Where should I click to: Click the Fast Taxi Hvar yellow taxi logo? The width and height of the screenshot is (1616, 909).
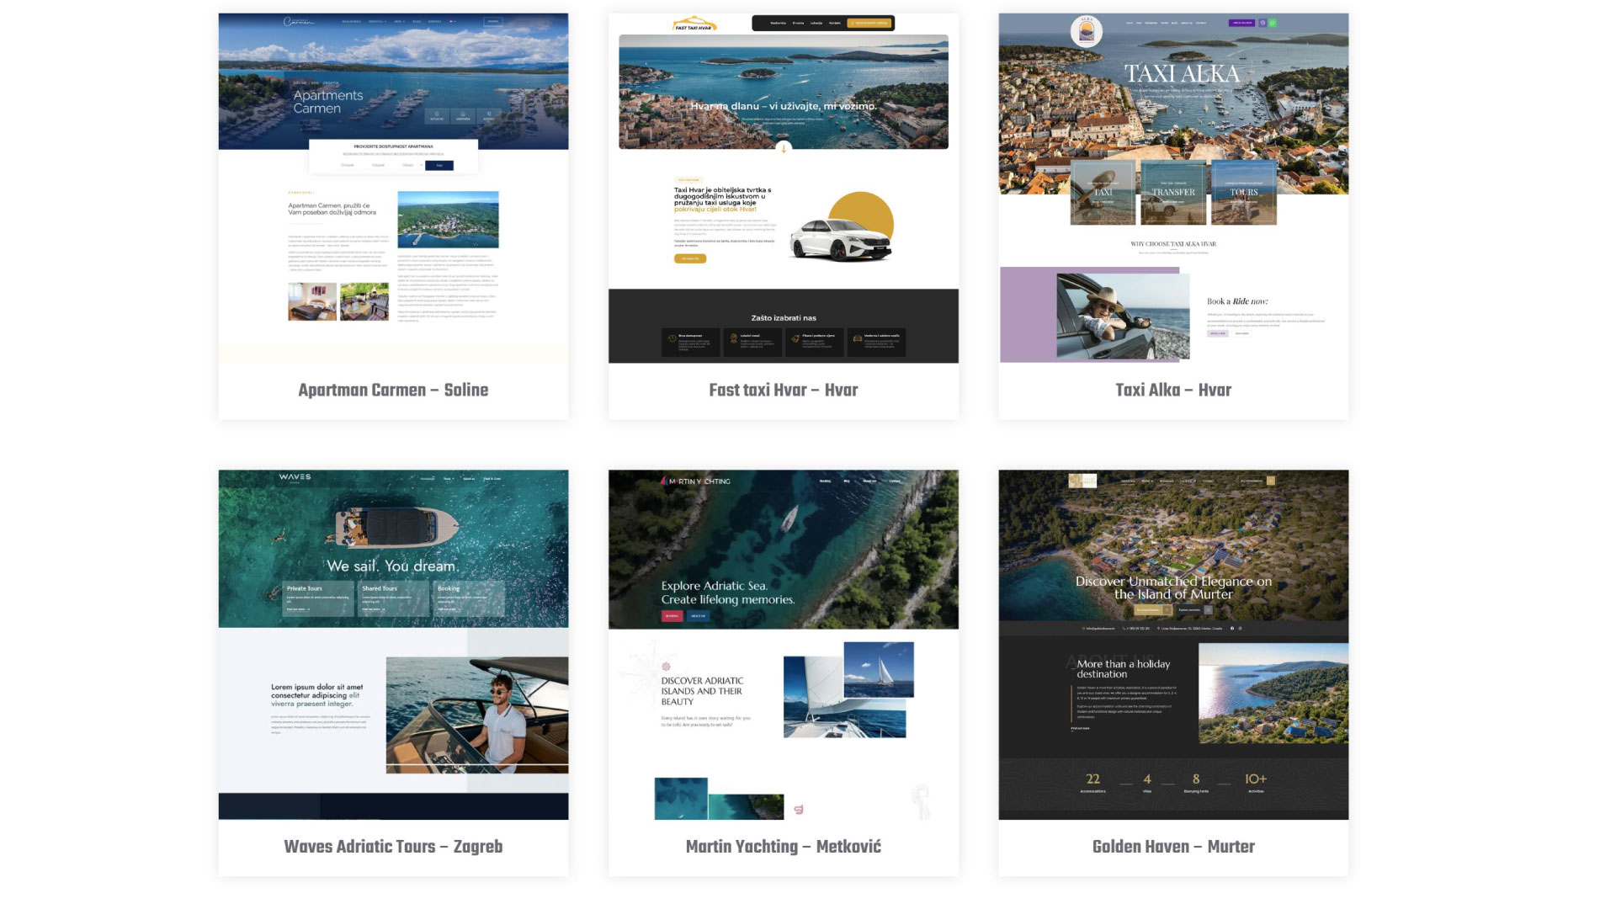[694, 24]
